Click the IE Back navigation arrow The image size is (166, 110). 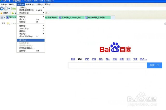coord(2,9)
